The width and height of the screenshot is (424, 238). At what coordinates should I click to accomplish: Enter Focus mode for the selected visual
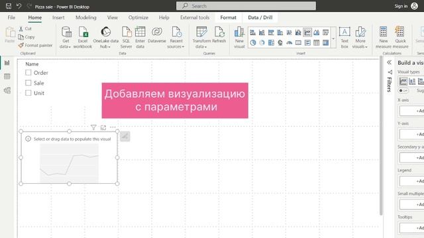point(103,128)
